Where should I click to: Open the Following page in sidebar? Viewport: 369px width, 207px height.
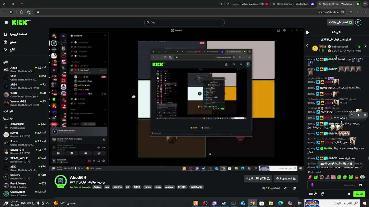[x=9, y=49]
